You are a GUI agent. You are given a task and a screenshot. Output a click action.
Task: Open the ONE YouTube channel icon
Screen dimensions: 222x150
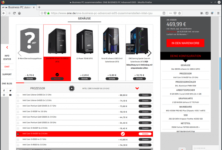(10, 95)
